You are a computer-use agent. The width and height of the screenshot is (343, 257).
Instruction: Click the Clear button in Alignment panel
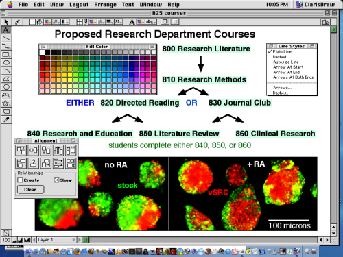[x=30, y=190]
